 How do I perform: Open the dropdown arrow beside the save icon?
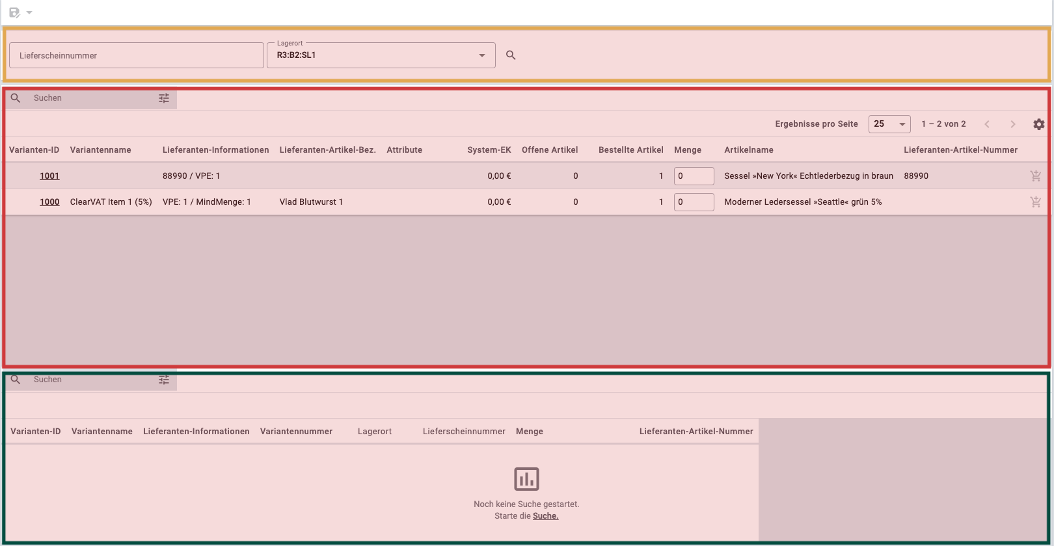29,12
